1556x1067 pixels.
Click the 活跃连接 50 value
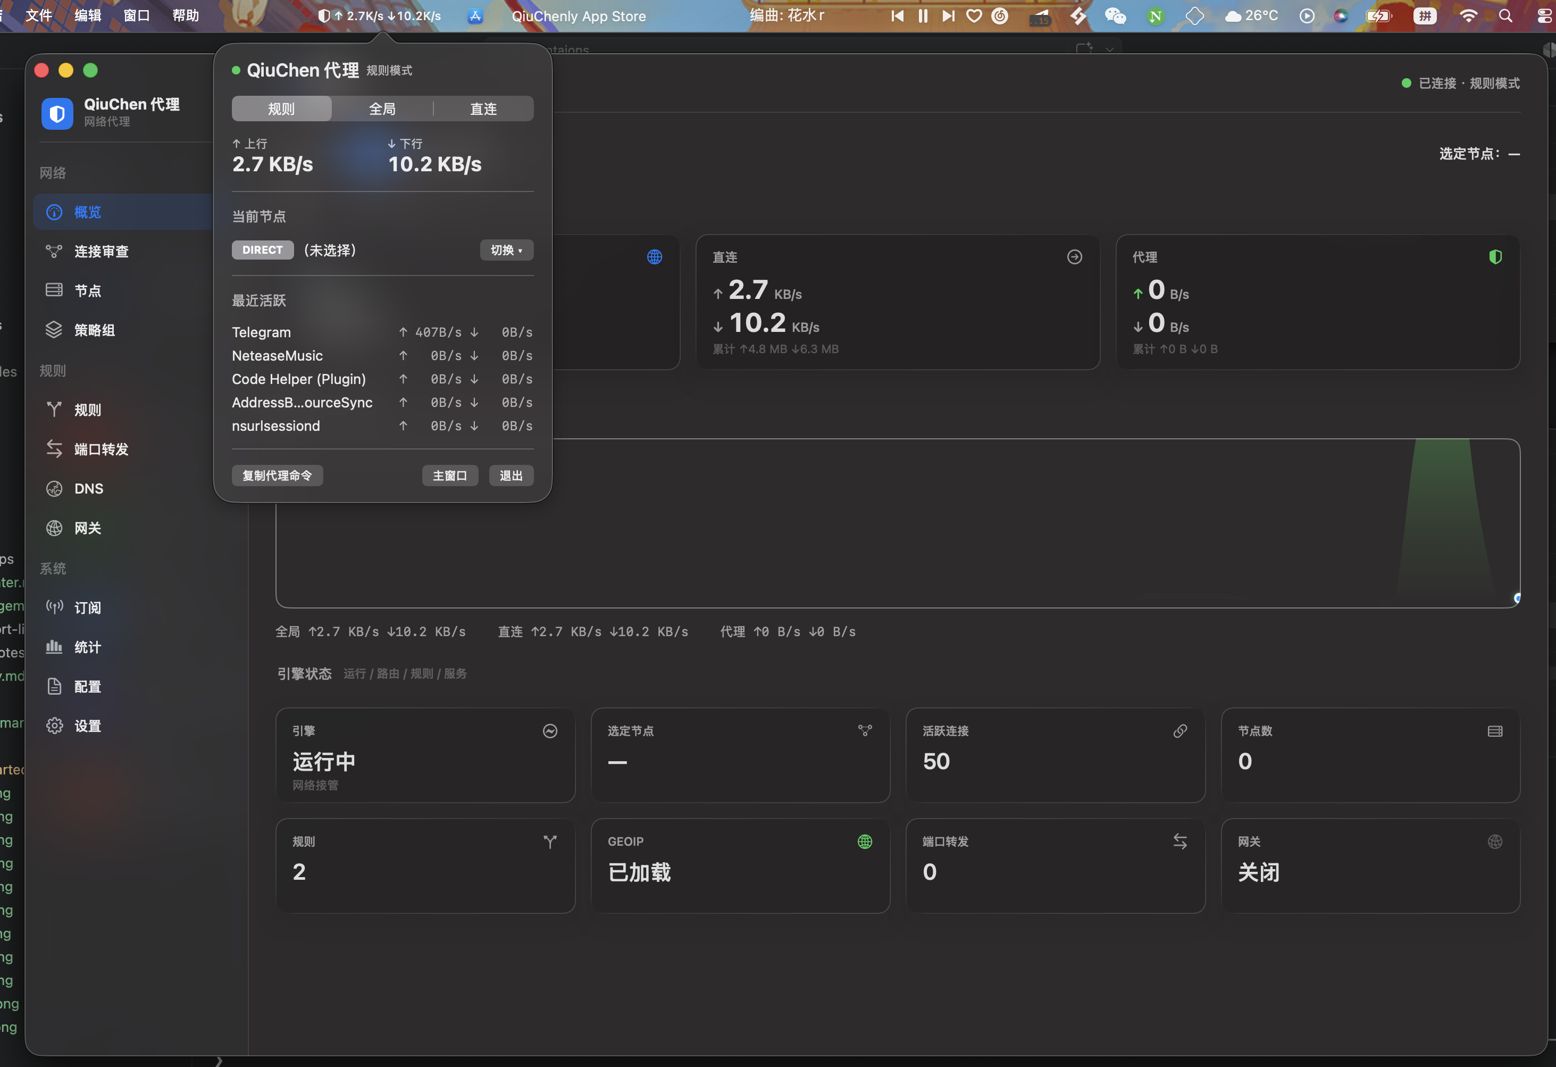coord(936,762)
